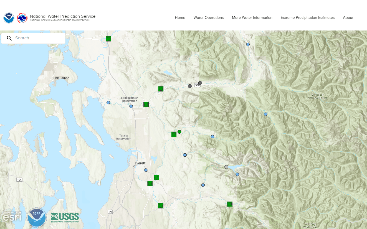Viewport: 367px width, 229px height.
Task: Click the Wild Sky Wilderness label
Action: click(310, 226)
